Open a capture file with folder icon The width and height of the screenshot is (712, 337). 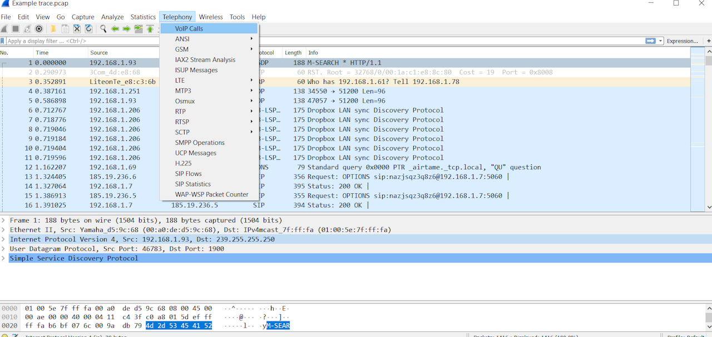coord(54,29)
